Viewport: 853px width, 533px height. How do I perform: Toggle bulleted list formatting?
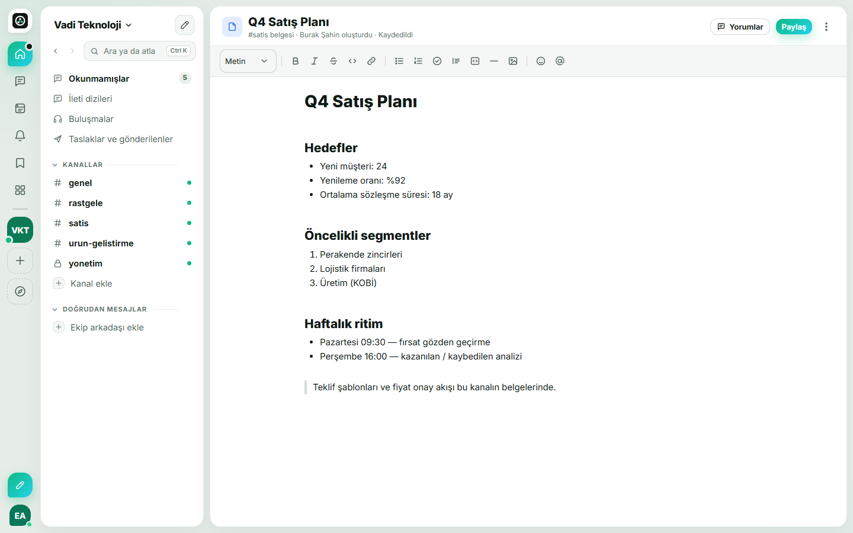click(399, 61)
